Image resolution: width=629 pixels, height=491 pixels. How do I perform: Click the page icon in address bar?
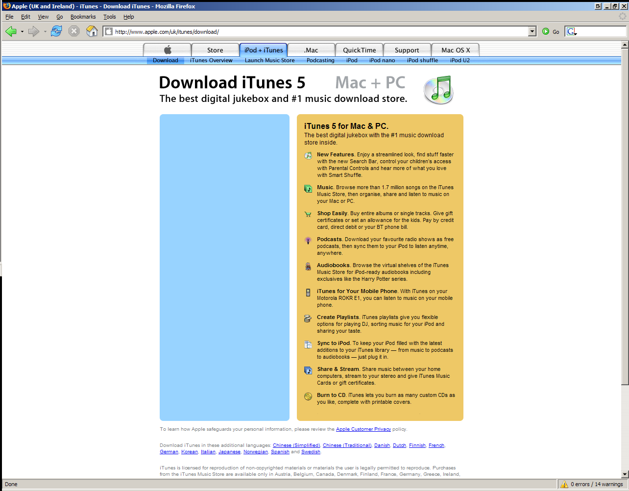coord(109,32)
